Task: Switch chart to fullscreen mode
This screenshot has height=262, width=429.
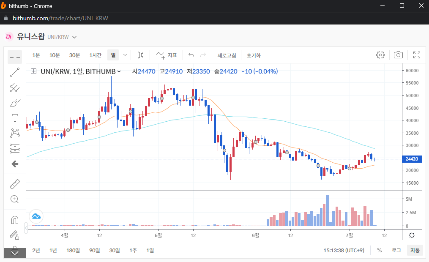Action: pos(417,55)
